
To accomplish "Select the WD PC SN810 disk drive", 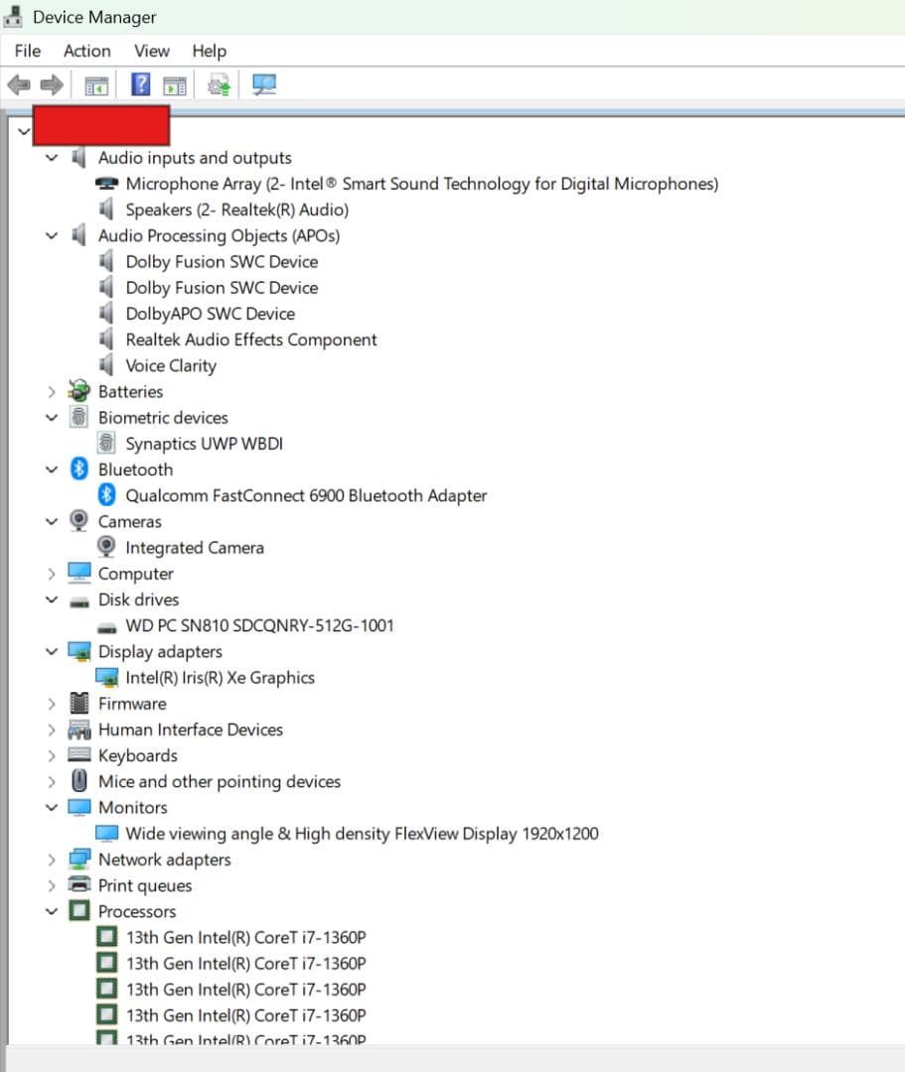I will pyautogui.click(x=258, y=625).
